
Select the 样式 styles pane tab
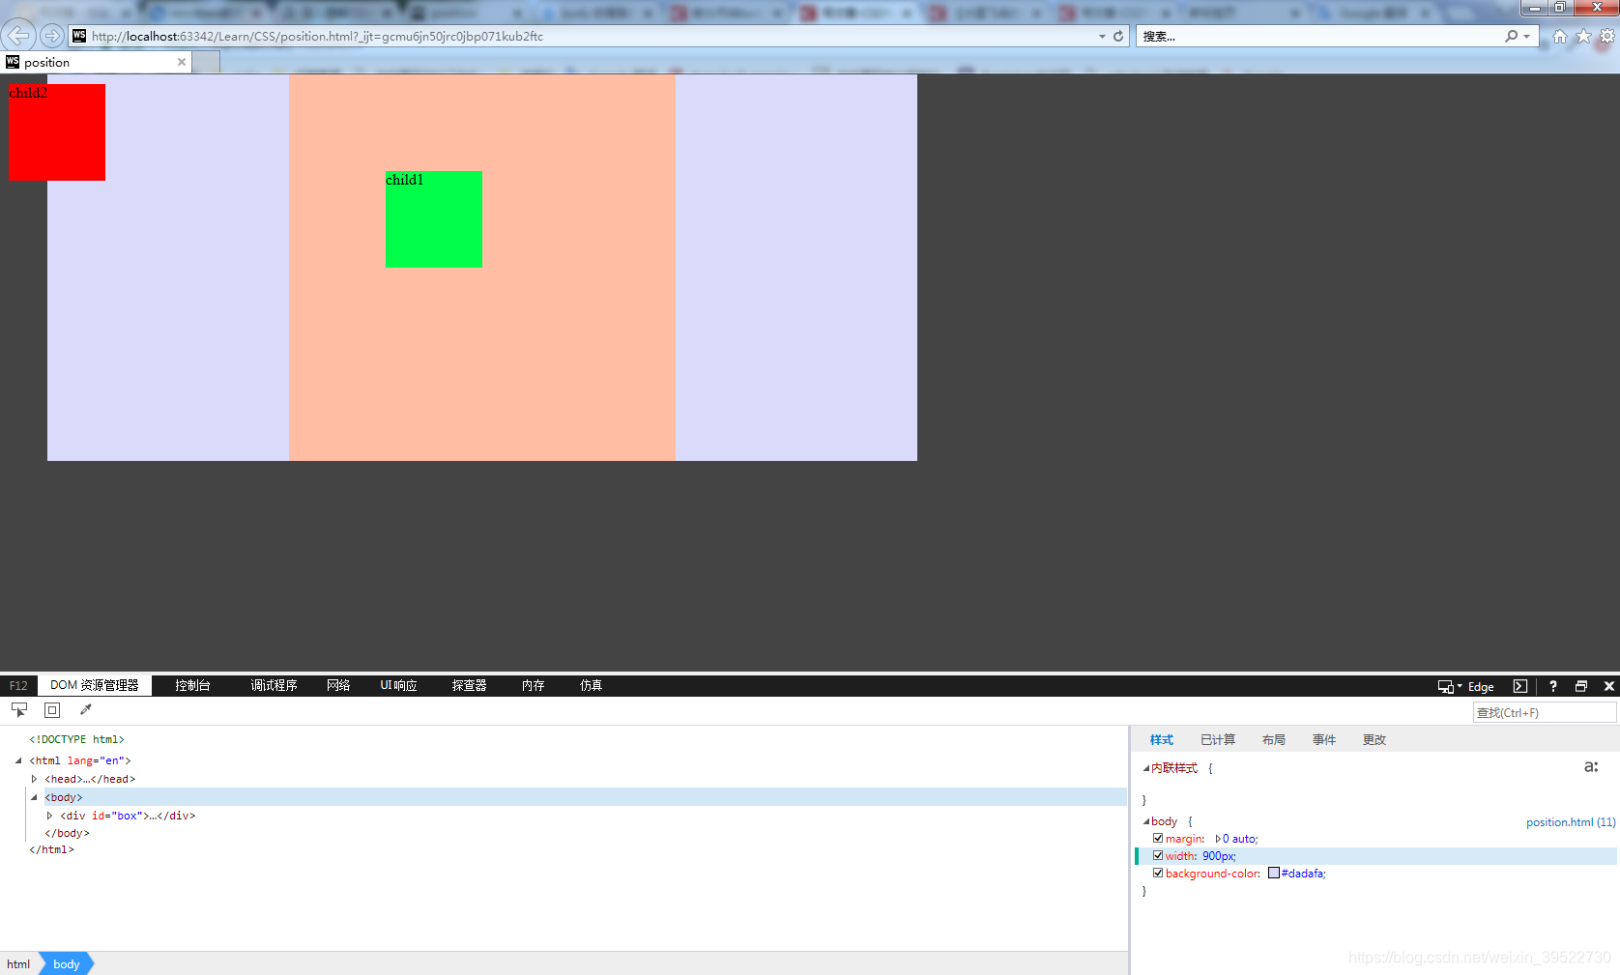point(1162,739)
